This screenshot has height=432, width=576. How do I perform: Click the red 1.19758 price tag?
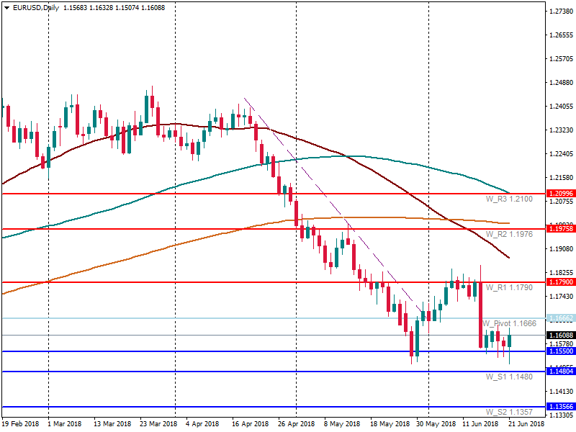pyautogui.click(x=560, y=229)
